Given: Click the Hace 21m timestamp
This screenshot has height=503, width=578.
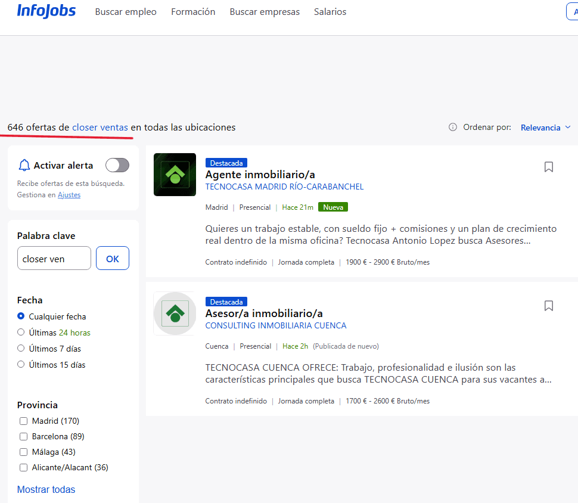Looking at the screenshot, I should (x=297, y=207).
